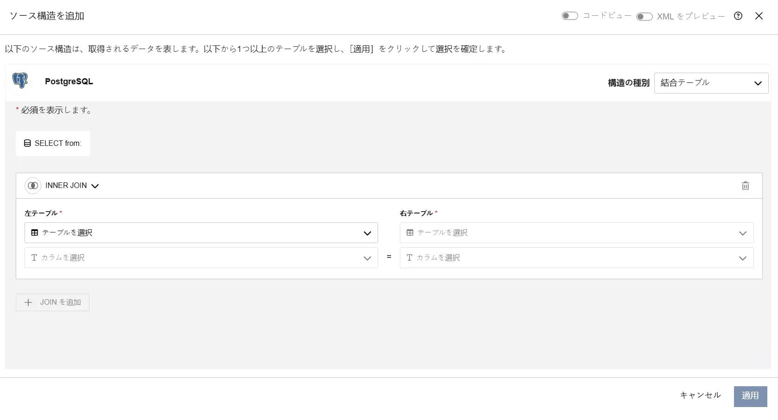Image resolution: width=778 pixels, height=420 pixels.
Task: Open the left カラムを選択 column dropdown
Action: [x=201, y=257]
